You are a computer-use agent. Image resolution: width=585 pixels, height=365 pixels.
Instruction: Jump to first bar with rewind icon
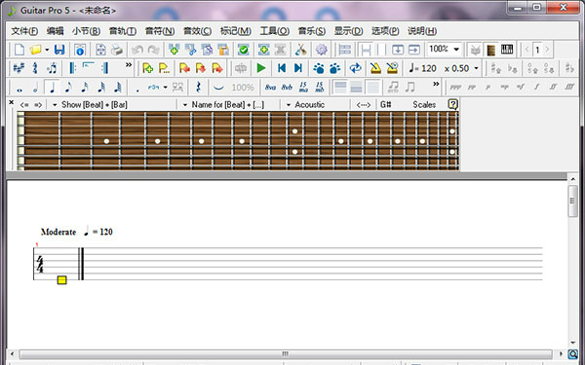(282, 68)
